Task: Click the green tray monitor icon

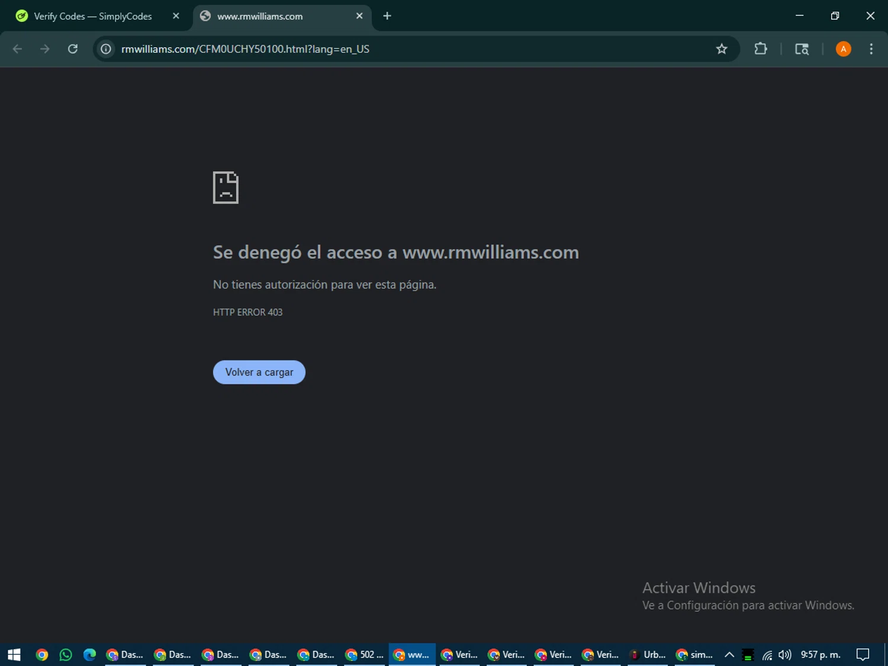Action: 748,655
